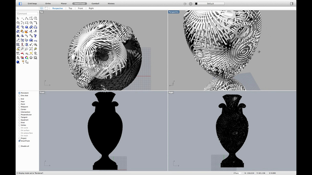Enable the Midpoint object snap

(19, 107)
